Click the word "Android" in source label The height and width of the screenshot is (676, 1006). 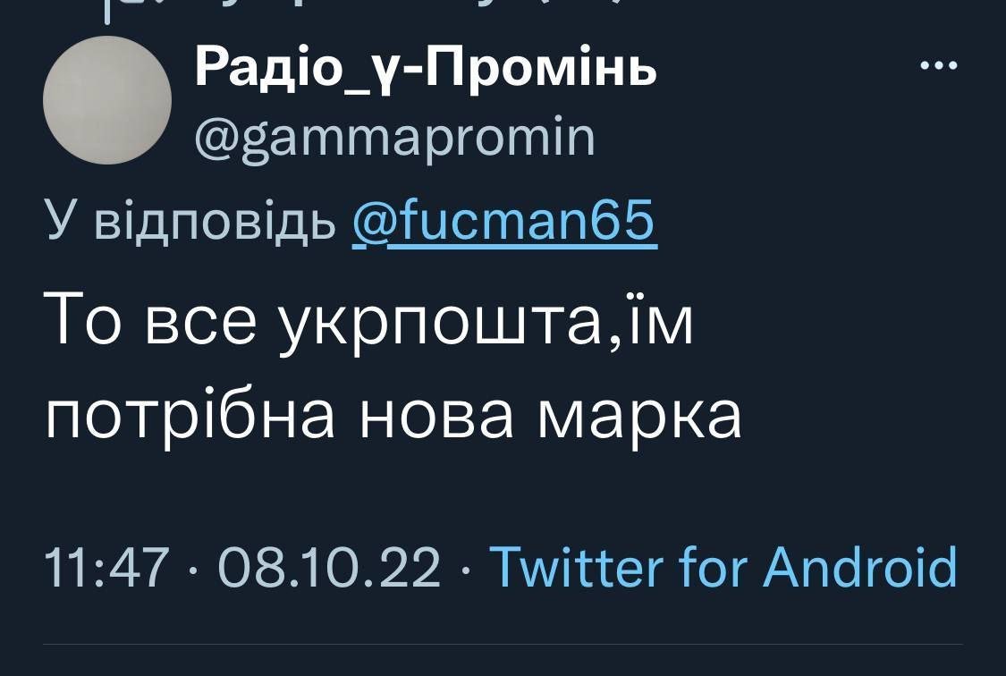[x=860, y=568]
